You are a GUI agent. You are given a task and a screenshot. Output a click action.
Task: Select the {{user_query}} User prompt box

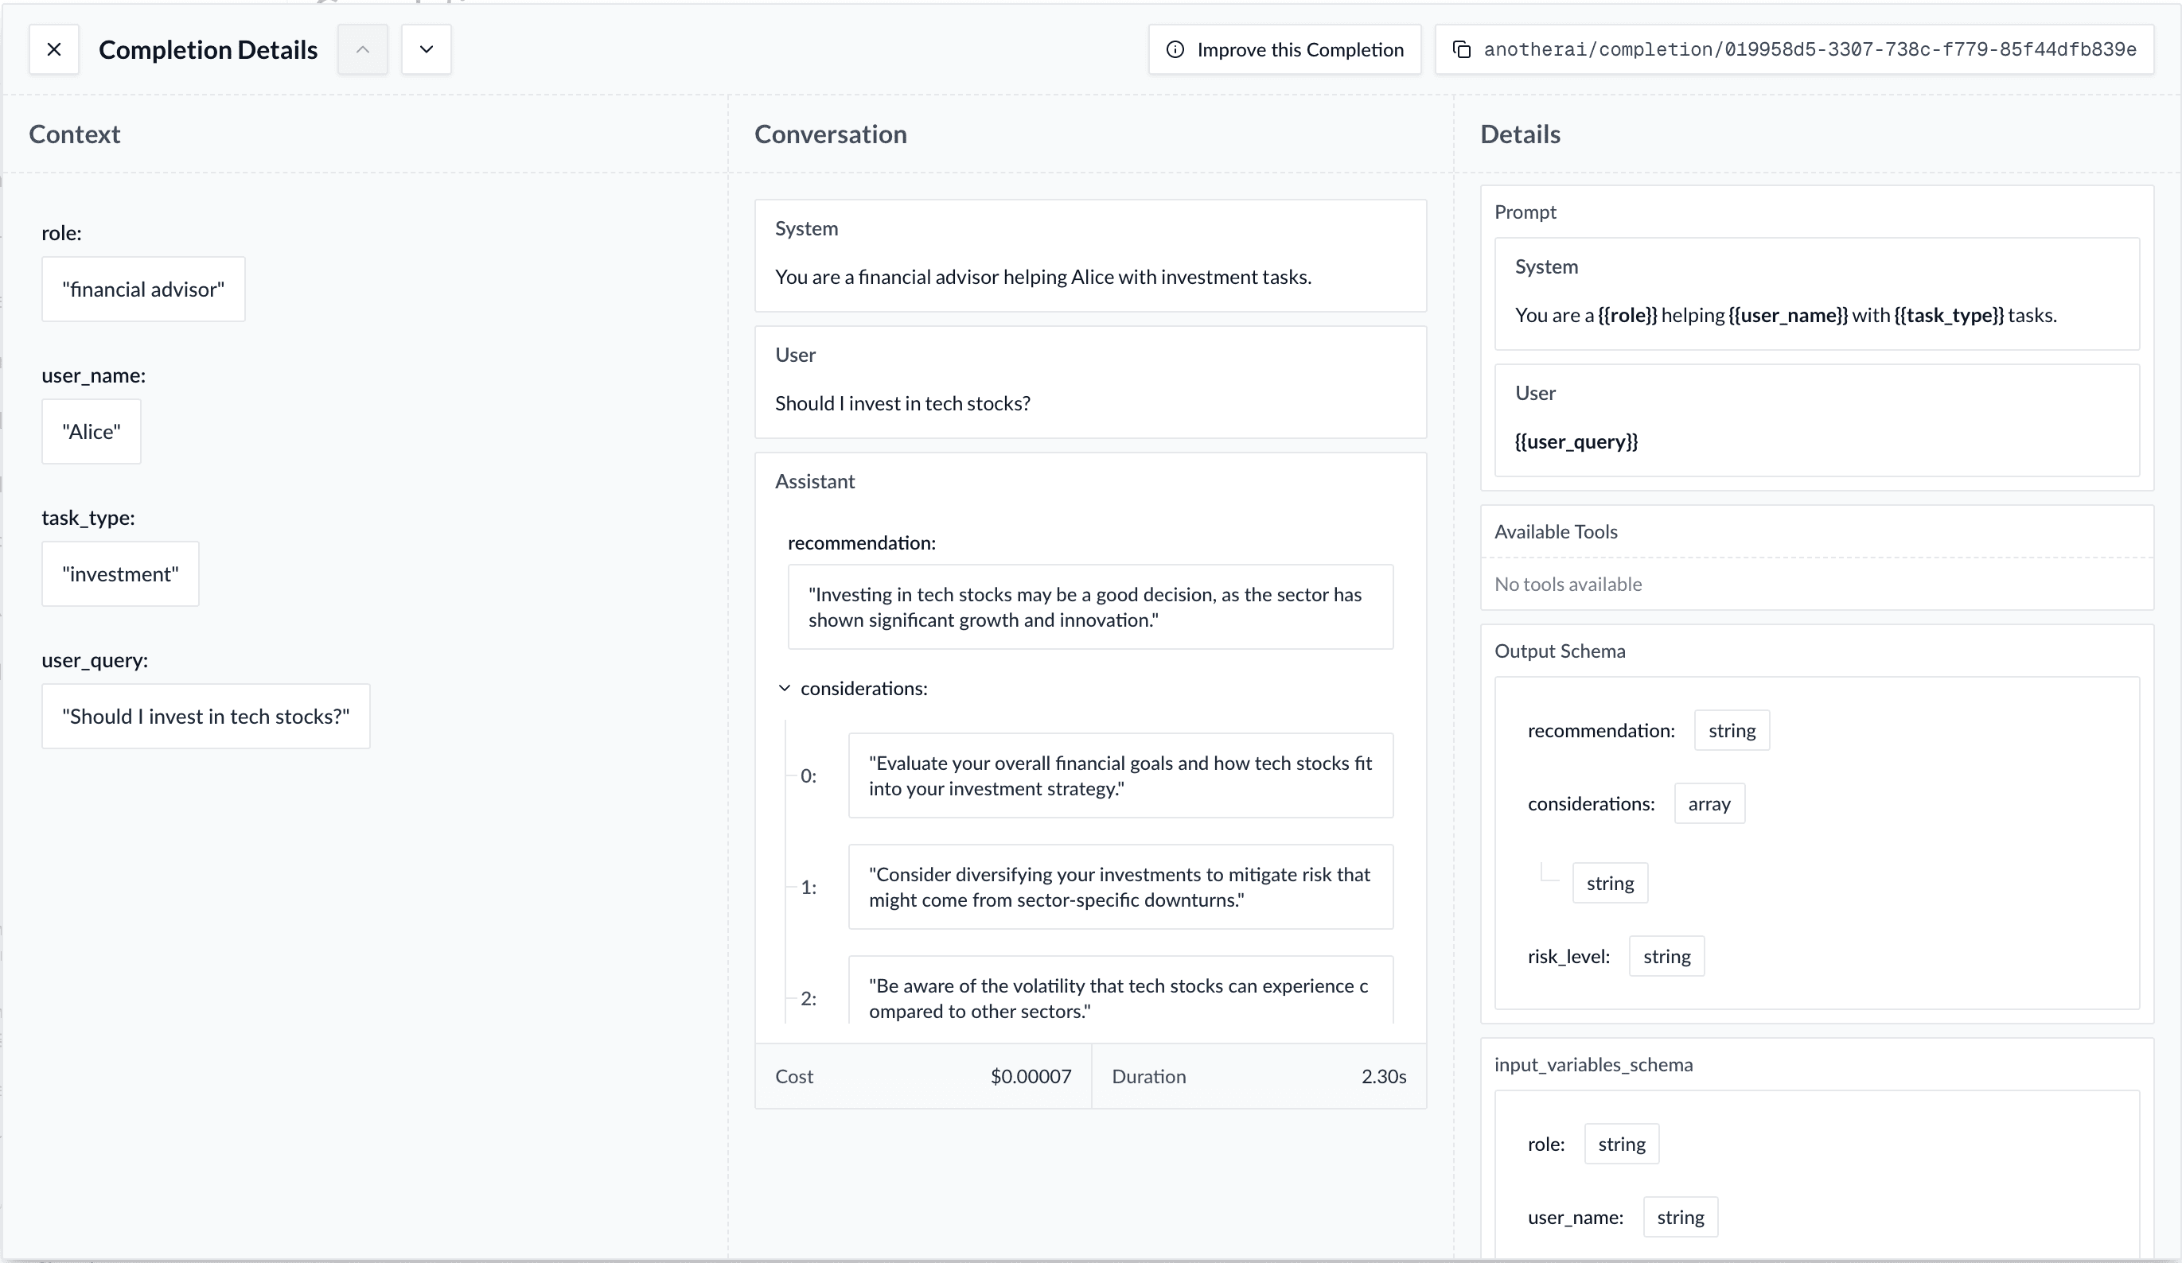tap(1816, 421)
